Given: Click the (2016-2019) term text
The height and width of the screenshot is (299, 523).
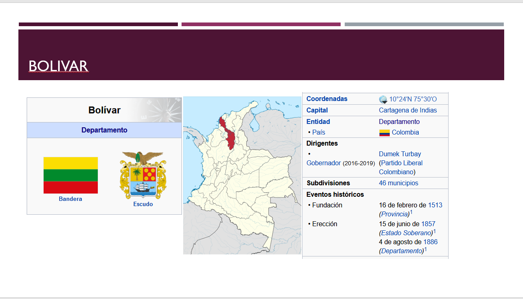Looking at the screenshot, I should 359,163.
